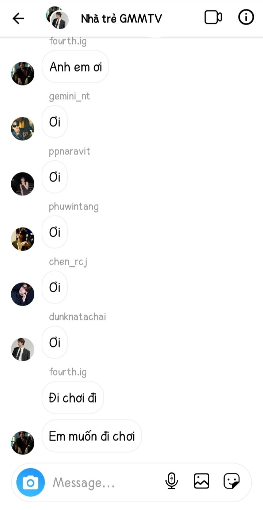Open the dunknatachai profile picture
Viewport: 263px width, 510px height.
[x=23, y=350]
